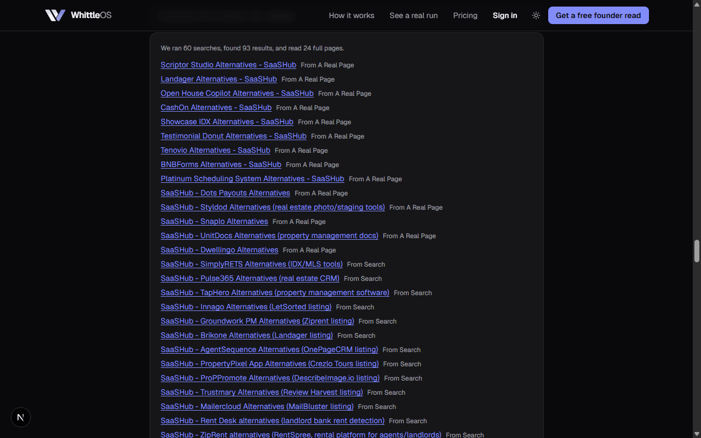The width and height of the screenshot is (701, 438).
Task: Open Landager Alternatives - SaaSHub link
Action: coord(219,79)
